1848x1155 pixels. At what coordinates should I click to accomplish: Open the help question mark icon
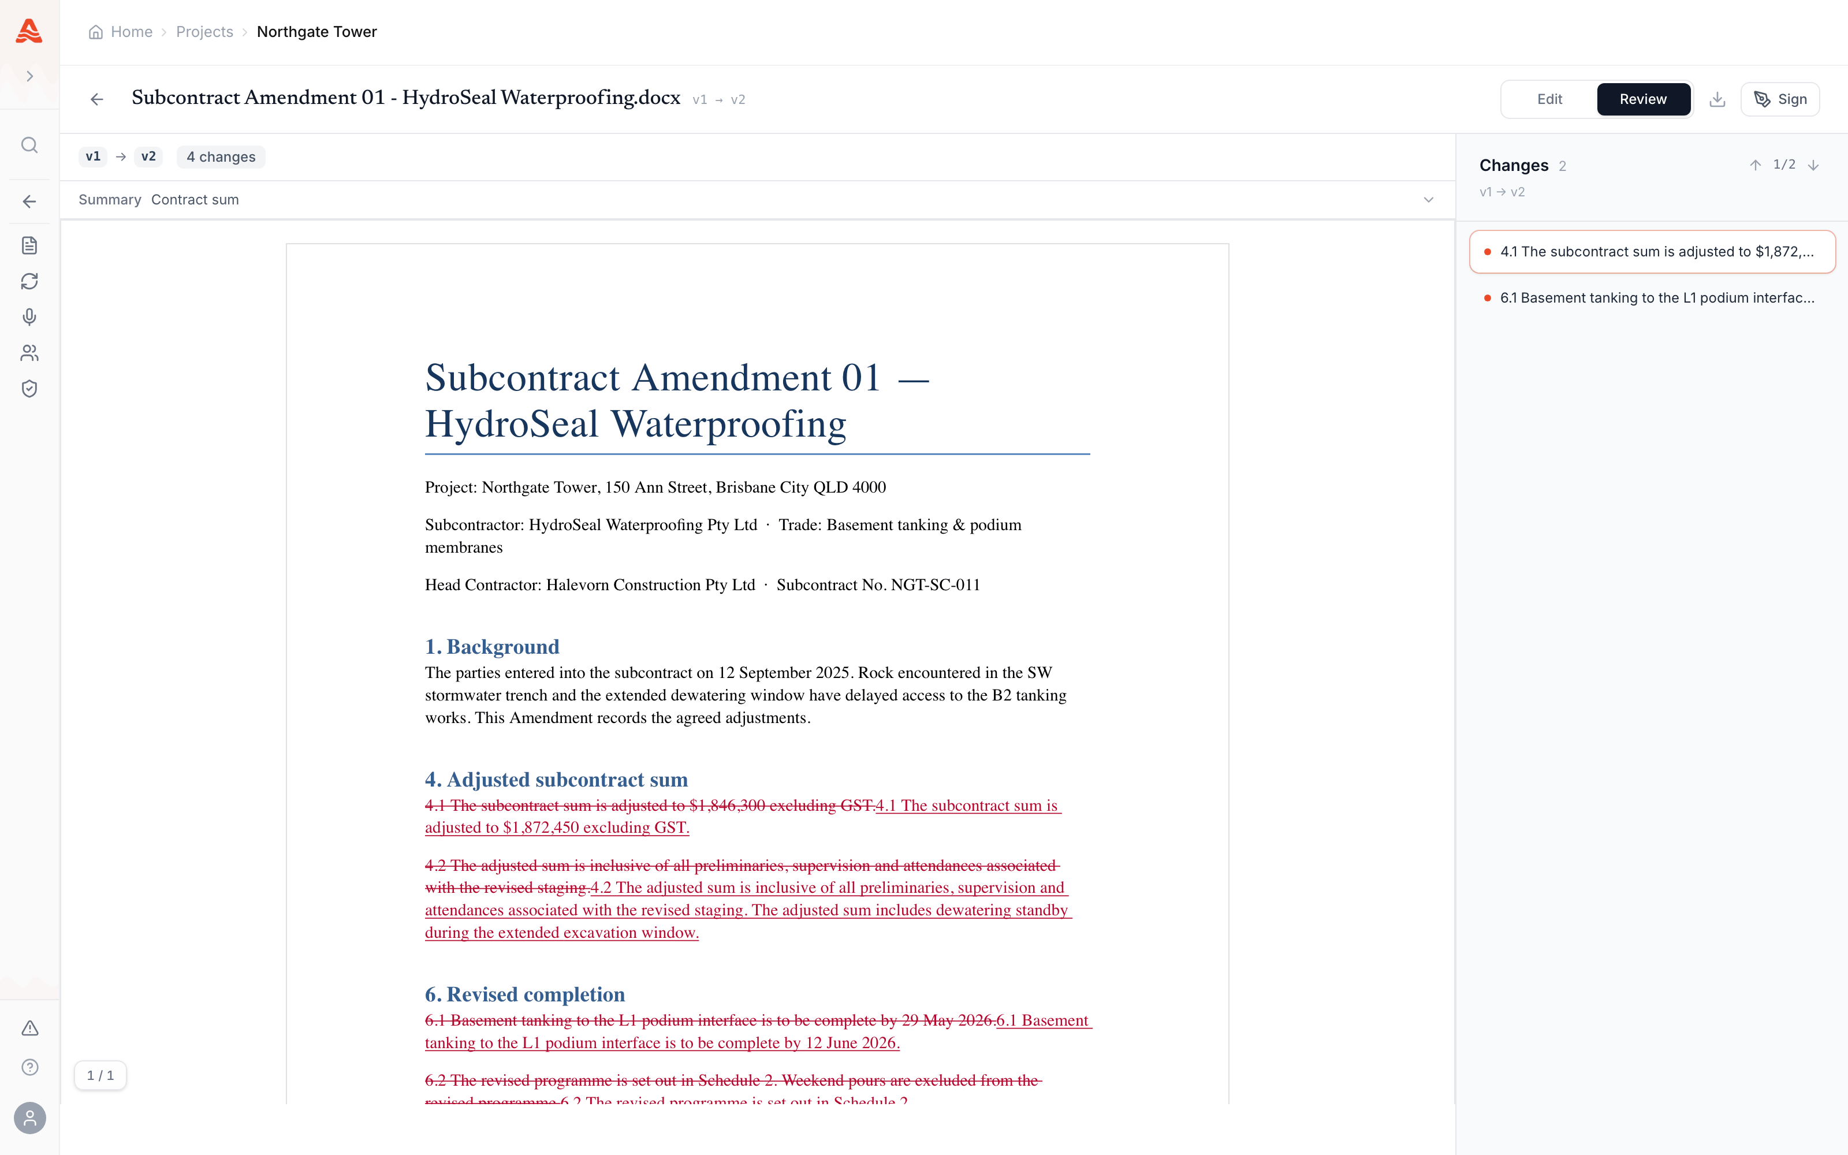[30, 1067]
